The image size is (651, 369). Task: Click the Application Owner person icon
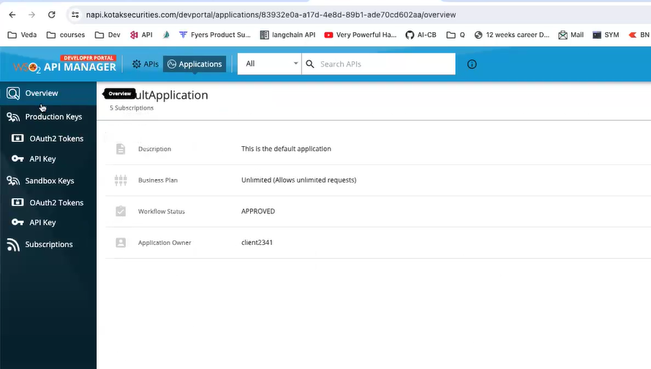[121, 243]
